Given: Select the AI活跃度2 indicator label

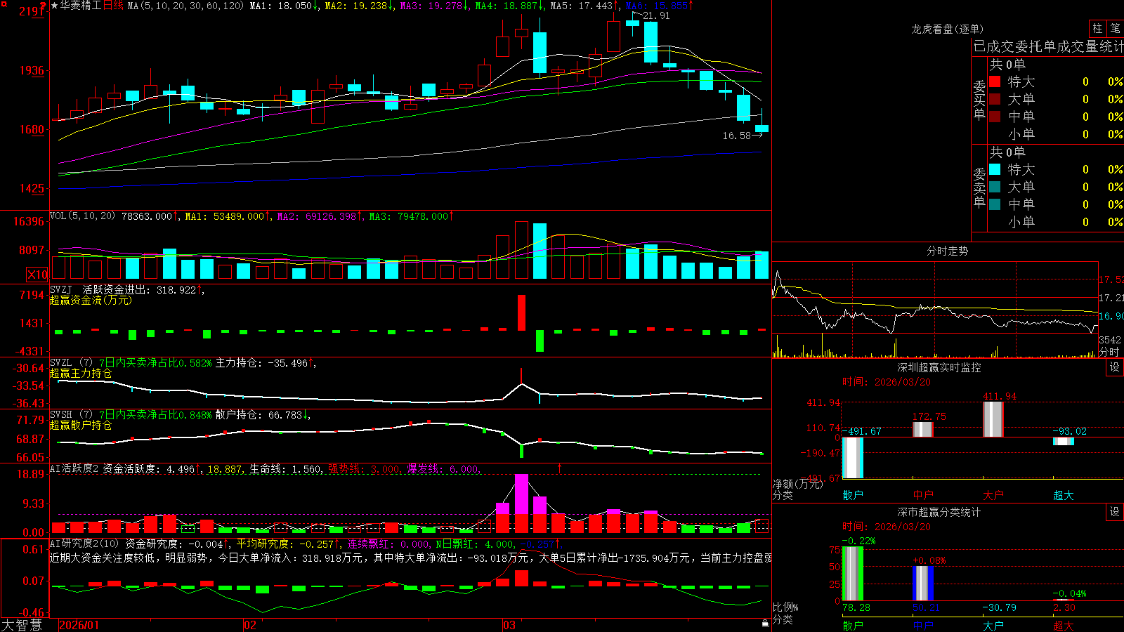Looking at the screenshot, I should 74,468.
